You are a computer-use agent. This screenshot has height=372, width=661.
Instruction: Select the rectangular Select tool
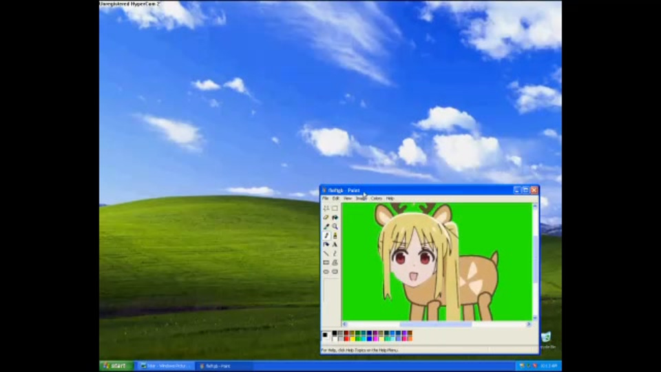pos(335,208)
